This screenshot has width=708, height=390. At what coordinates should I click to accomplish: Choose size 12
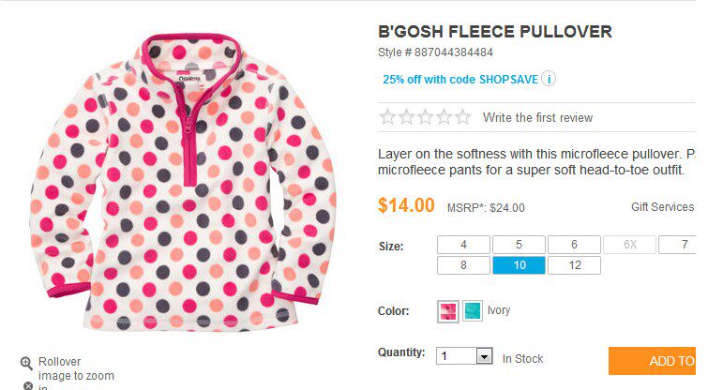tap(574, 265)
